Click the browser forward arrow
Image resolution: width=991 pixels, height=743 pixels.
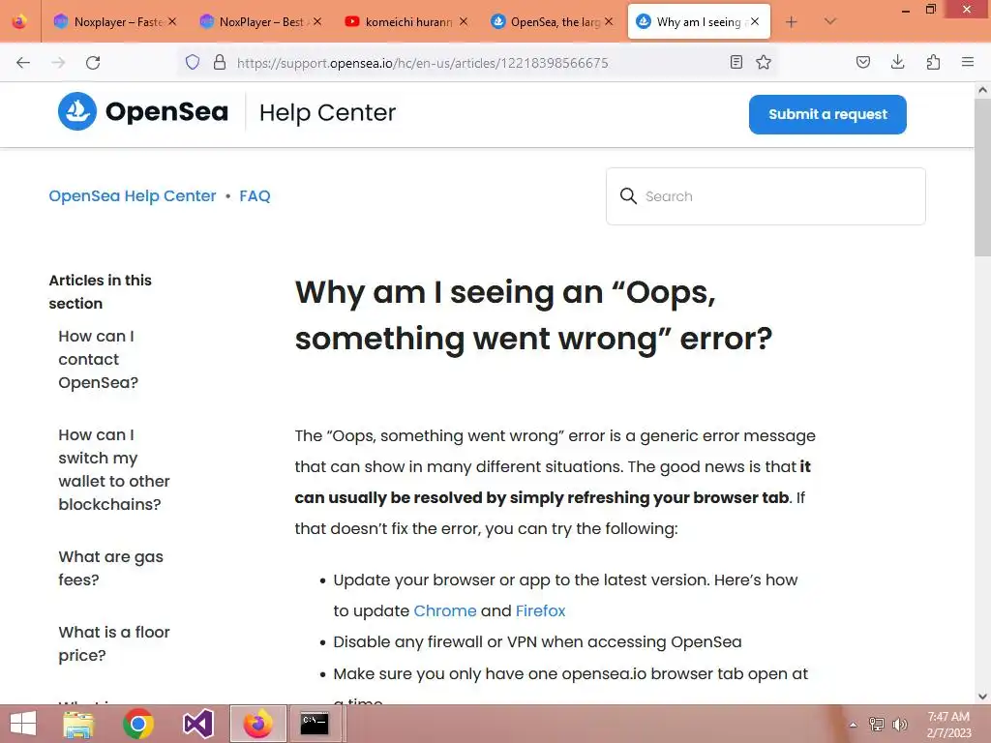pyautogui.click(x=58, y=63)
